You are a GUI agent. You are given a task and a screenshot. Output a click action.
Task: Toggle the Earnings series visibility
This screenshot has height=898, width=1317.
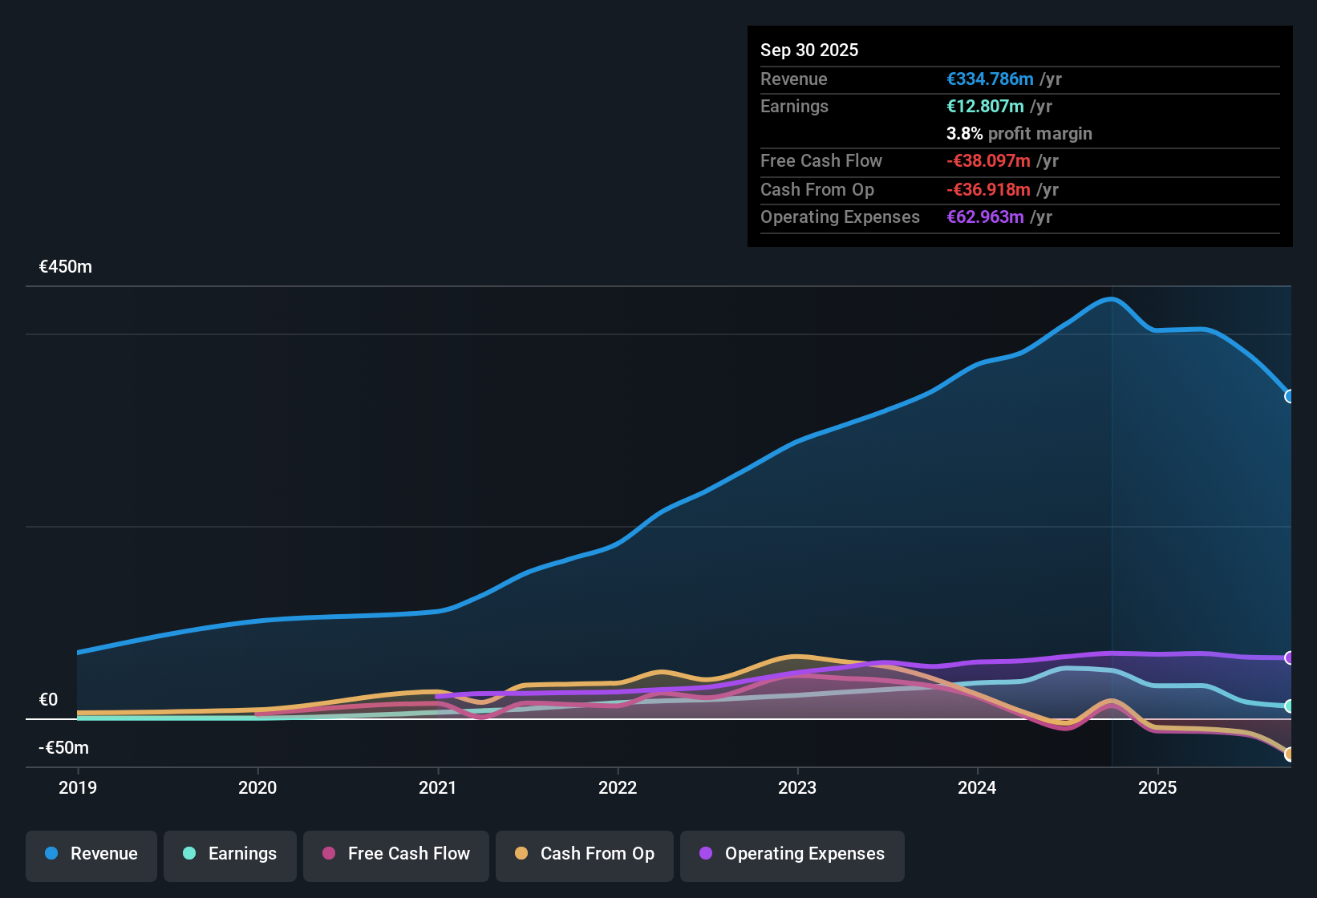pos(230,855)
